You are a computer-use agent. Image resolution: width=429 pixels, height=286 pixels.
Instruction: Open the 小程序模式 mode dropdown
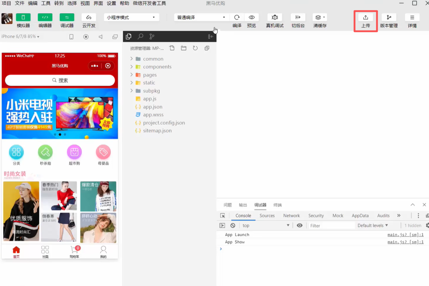tap(131, 17)
